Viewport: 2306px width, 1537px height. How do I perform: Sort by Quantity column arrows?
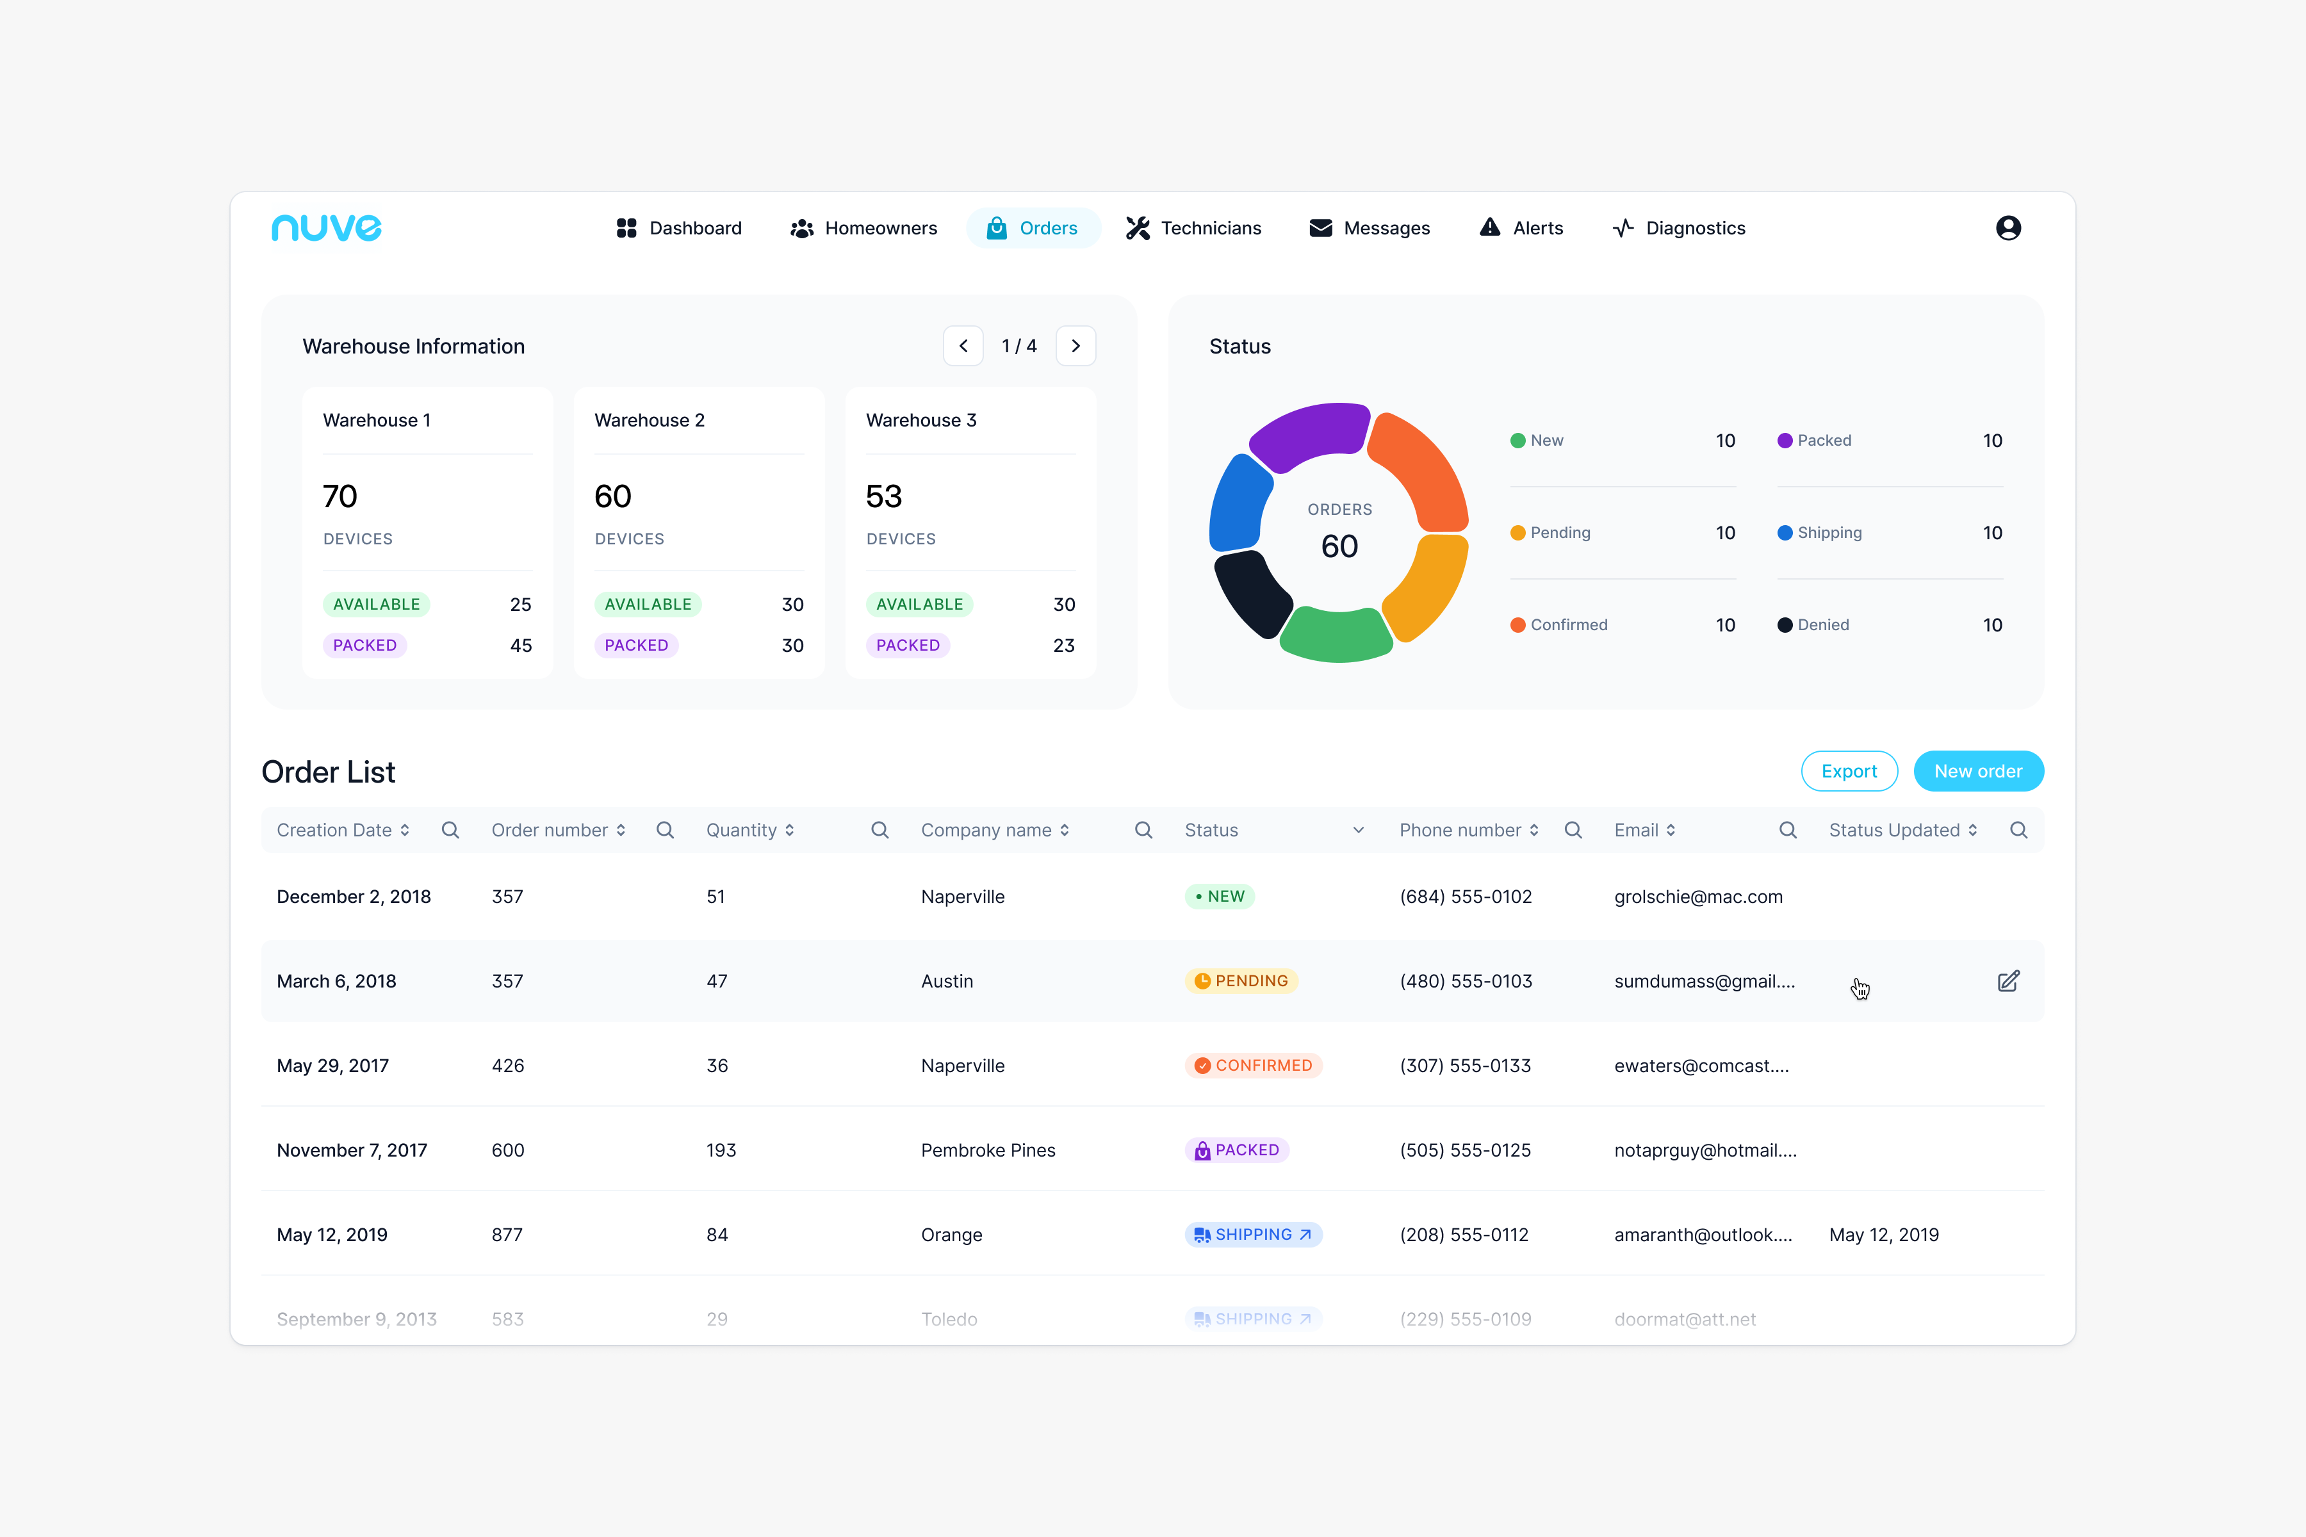coord(789,830)
